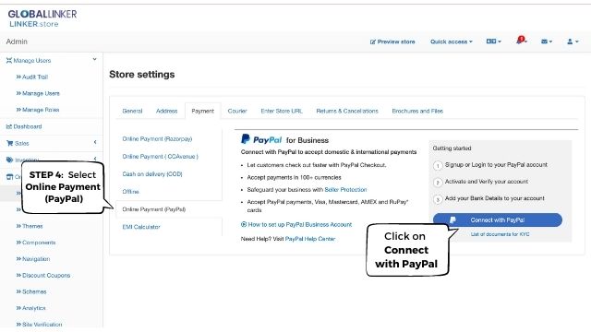Viewport: 591px width, 332px height.
Task: Click step 2 circle for Activate and Verify
Action: 438,183
